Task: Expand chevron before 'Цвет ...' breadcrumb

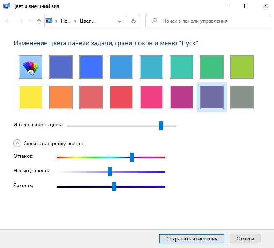Action: 75,21
